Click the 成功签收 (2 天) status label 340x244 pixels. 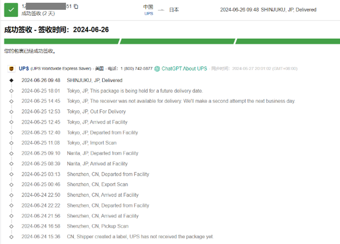click(38, 13)
